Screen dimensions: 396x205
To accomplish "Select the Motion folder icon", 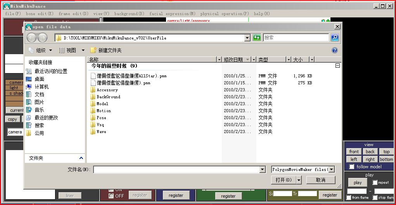I will [93, 111].
